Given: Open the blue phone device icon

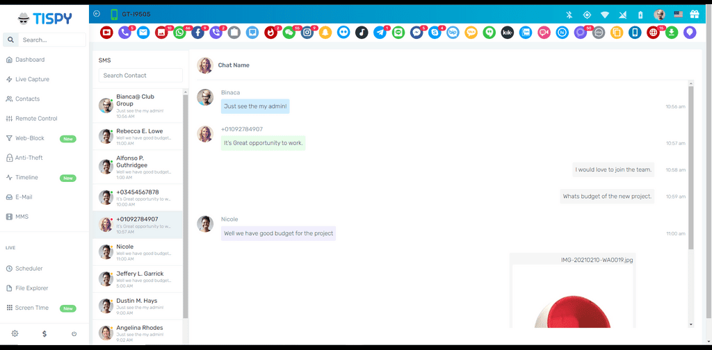Looking at the screenshot, I should pos(635,32).
